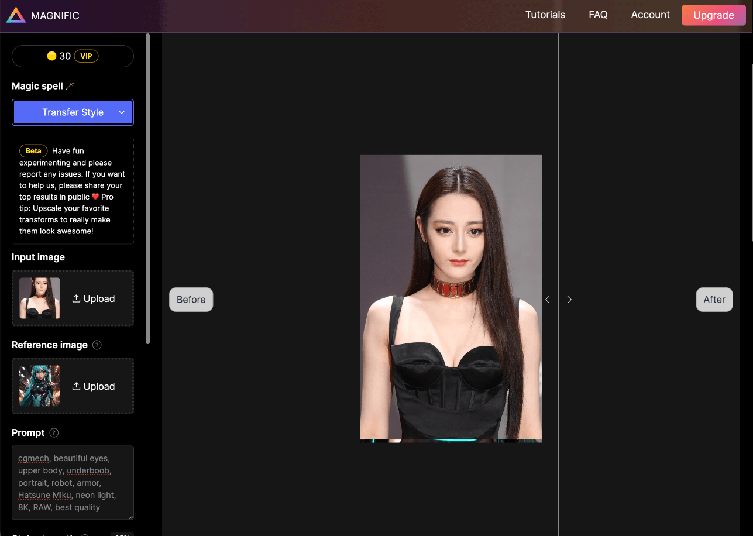Click the right arrow on comparison handle

(x=569, y=300)
